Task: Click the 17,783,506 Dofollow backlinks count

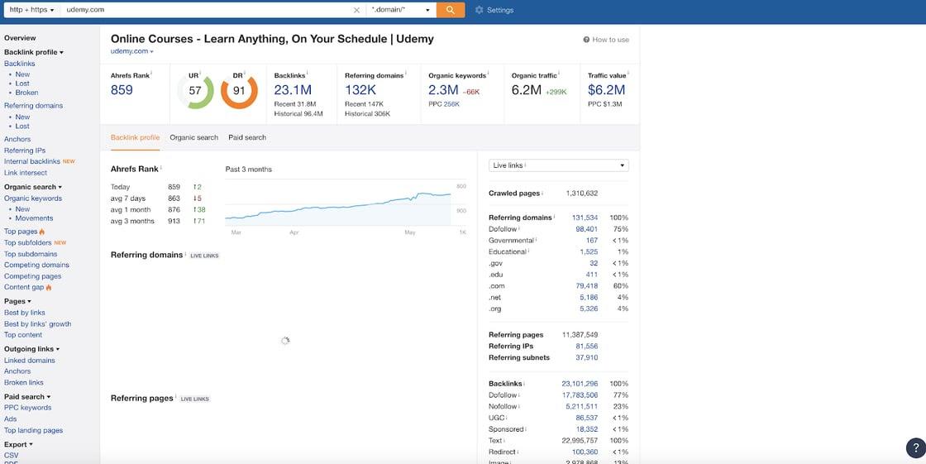Action: coord(580,395)
